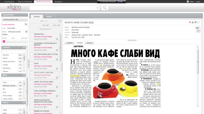Image resolution: width=204 pixels, height=114 pixels.
Task: Filter by country Croatia
Action: pos(5,65)
